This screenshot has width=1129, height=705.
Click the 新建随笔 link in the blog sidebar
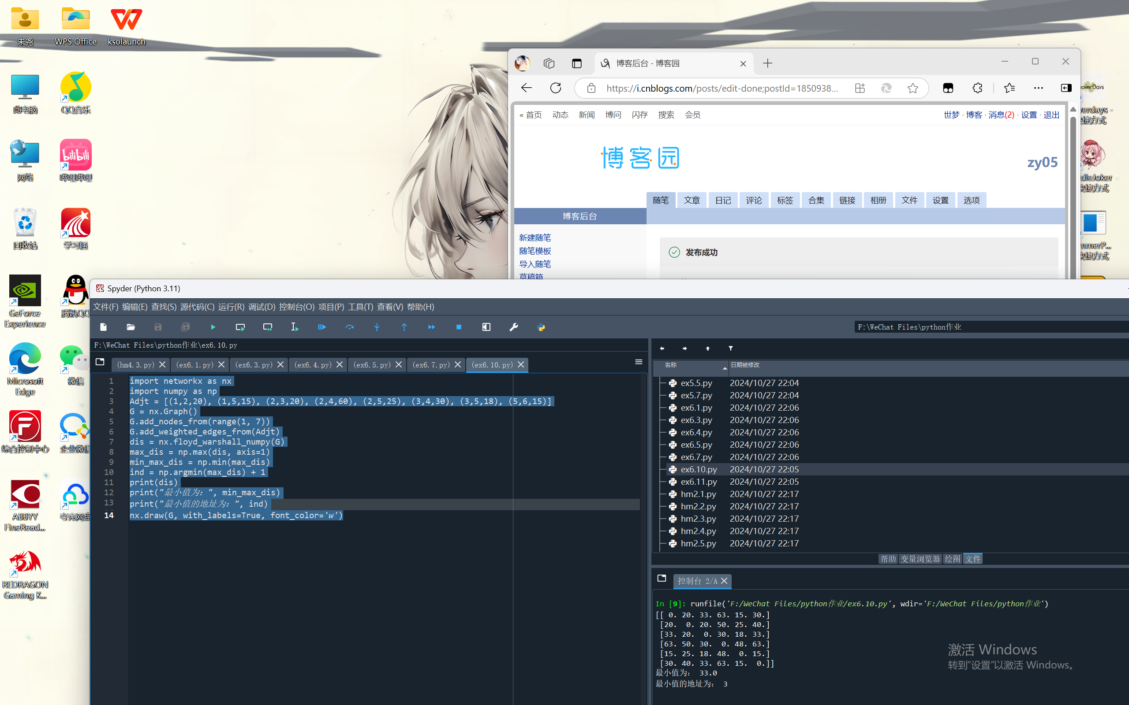535,238
